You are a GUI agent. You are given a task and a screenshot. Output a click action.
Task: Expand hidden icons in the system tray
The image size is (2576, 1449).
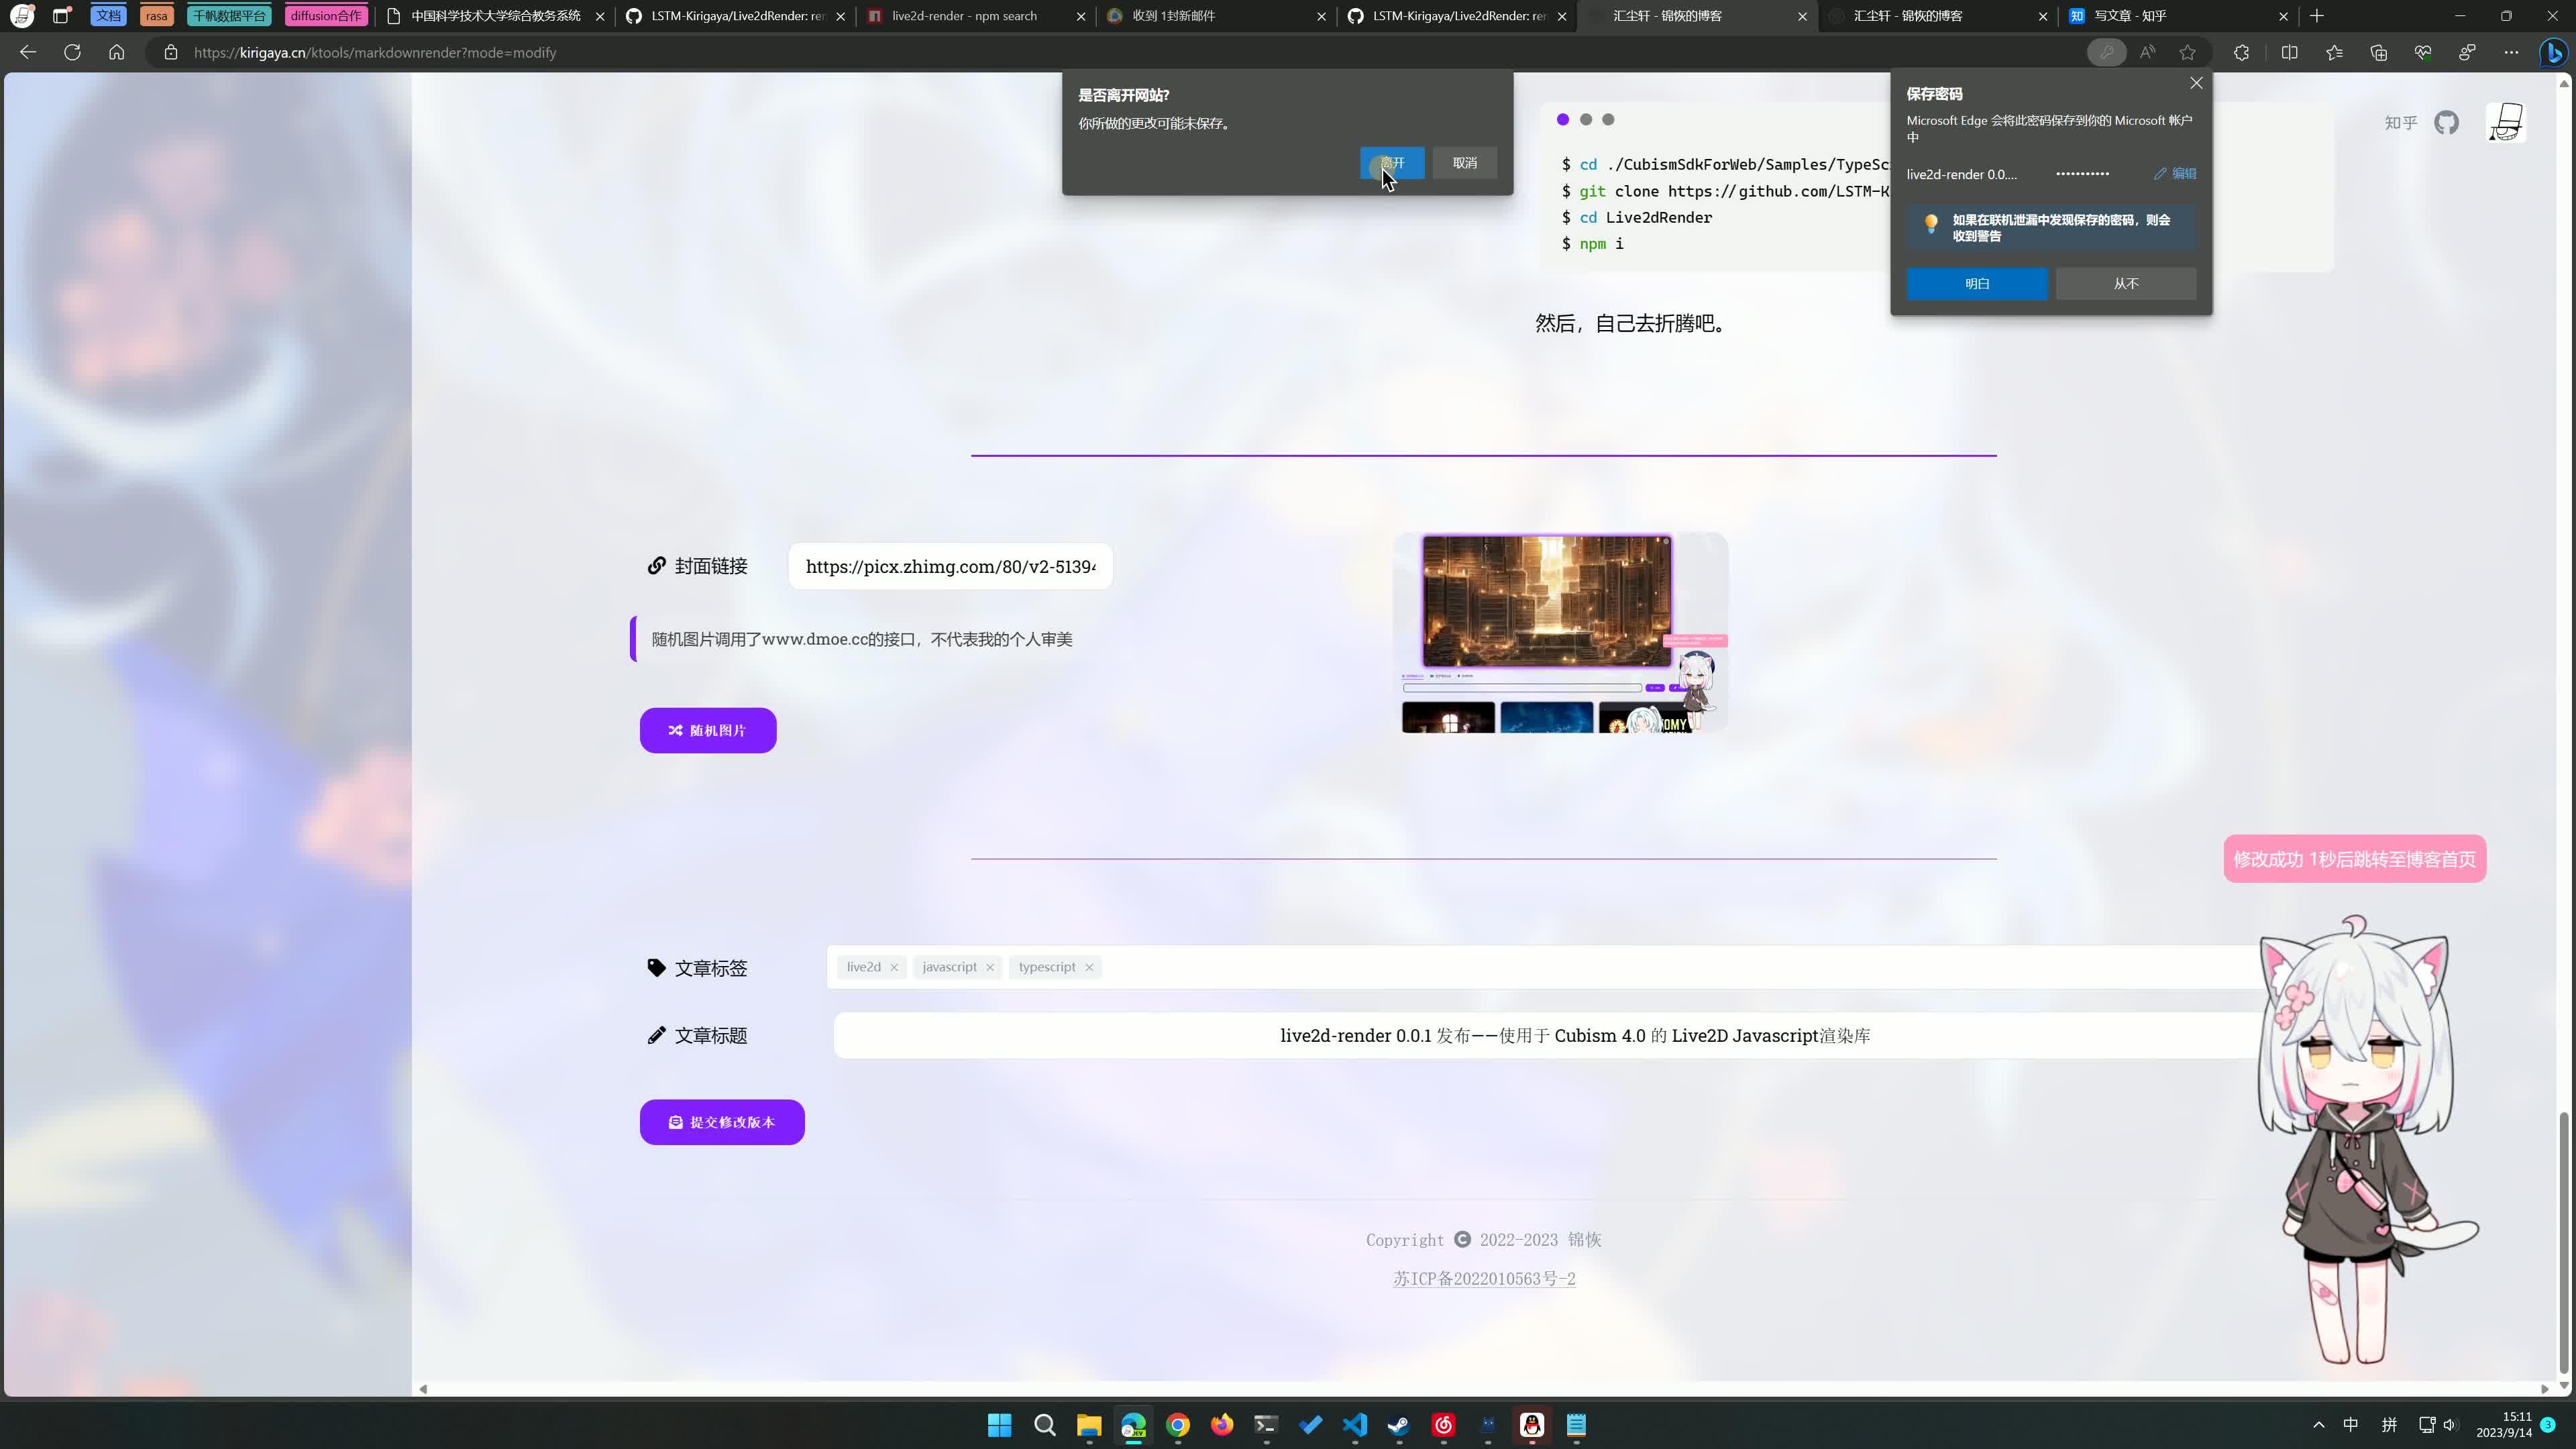(2318, 1425)
